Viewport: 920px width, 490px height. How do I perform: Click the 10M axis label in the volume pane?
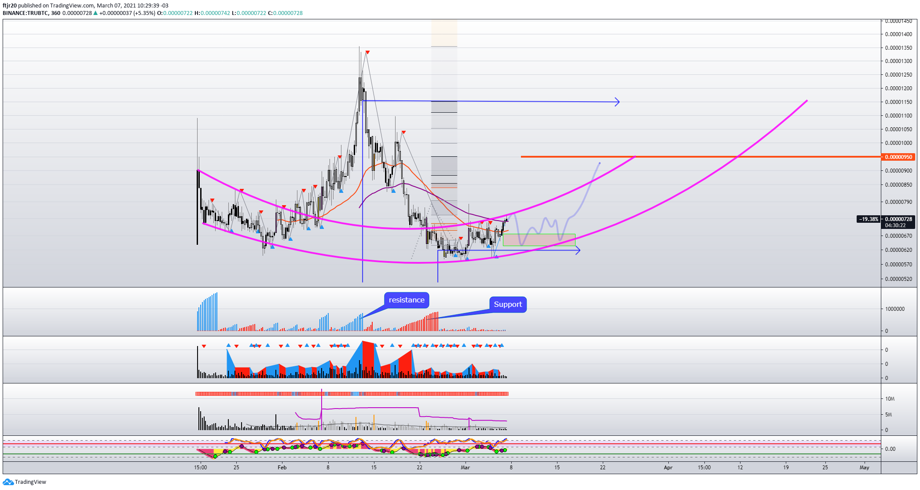(890, 398)
